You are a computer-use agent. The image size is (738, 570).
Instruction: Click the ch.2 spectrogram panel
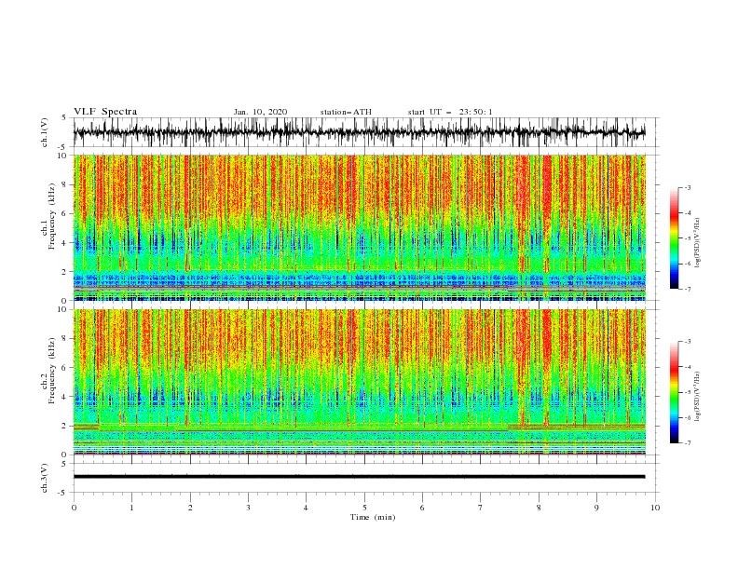point(360,382)
